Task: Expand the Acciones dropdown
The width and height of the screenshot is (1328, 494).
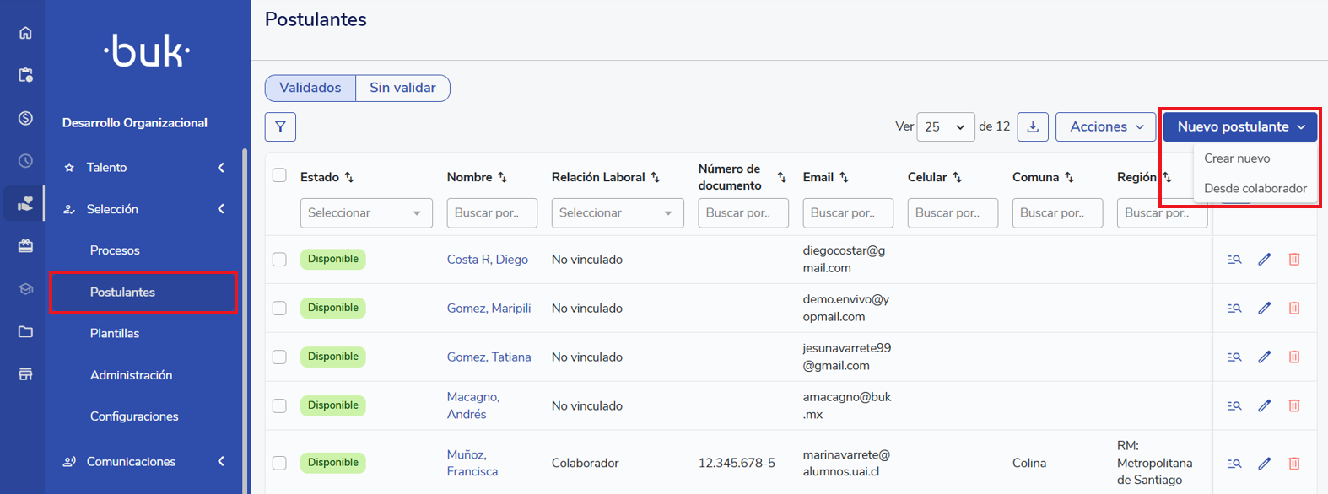Action: point(1105,127)
